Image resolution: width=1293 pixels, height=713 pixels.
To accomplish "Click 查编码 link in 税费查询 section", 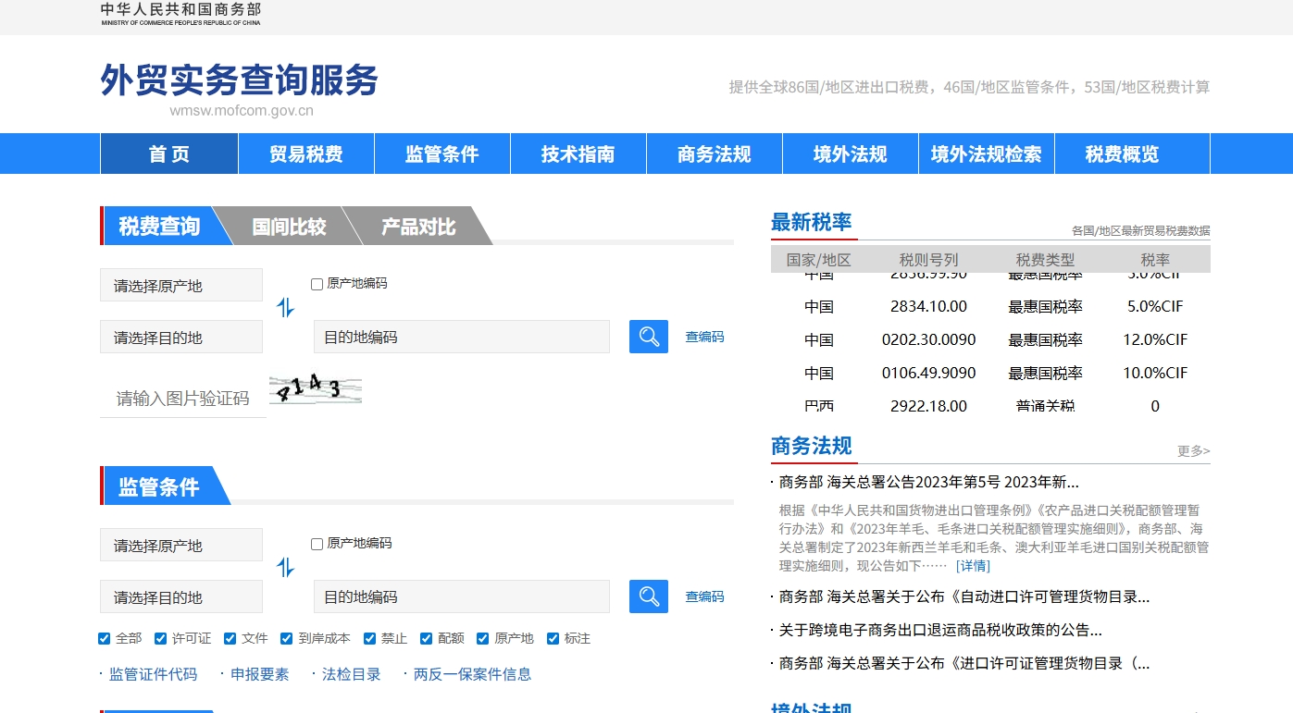I will [704, 337].
